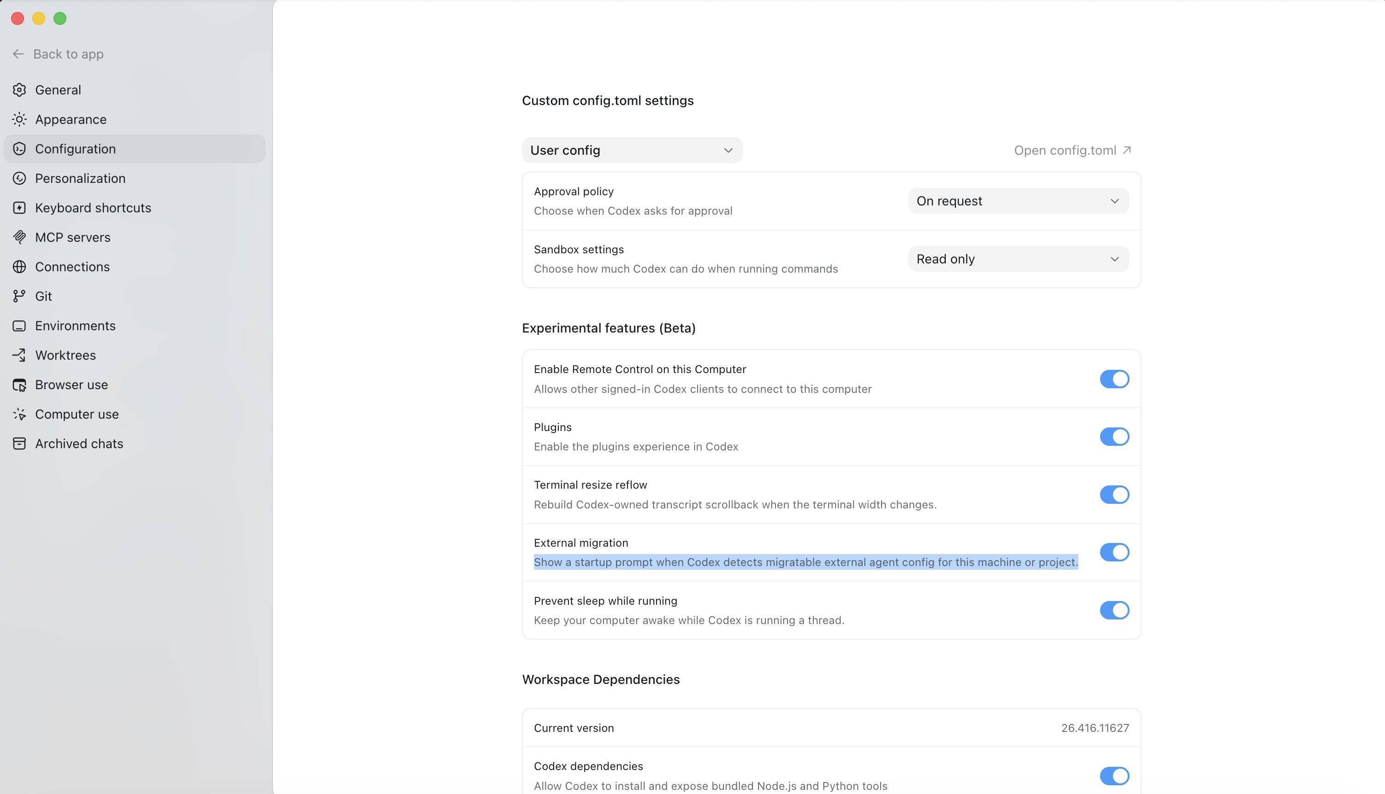This screenshot has height=794, width=1385.
Task: Open the General settings page
Action: tap(134, 90)
